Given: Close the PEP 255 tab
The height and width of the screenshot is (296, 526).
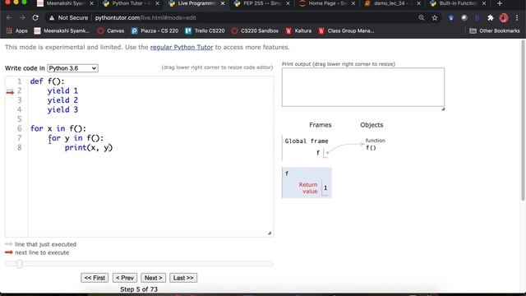Looking at the screenshot, I should [288, 3].
